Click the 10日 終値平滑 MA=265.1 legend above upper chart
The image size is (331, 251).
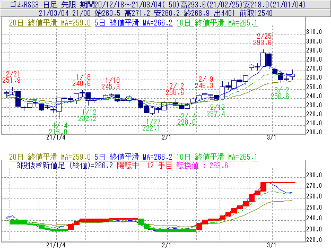[217, 23]
